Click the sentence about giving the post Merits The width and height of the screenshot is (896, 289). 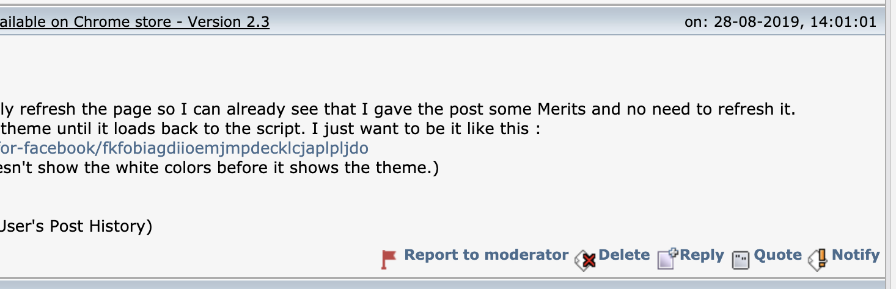point(399,110)
